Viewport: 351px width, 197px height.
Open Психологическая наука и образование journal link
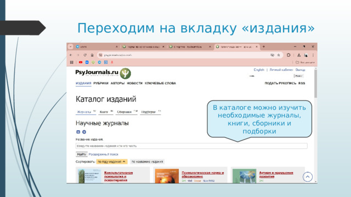coord(203,175)
